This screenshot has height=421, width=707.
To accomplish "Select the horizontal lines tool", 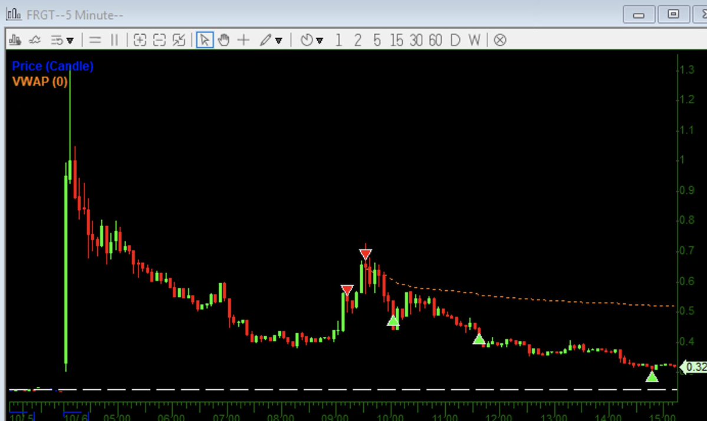I will point(95,40).
